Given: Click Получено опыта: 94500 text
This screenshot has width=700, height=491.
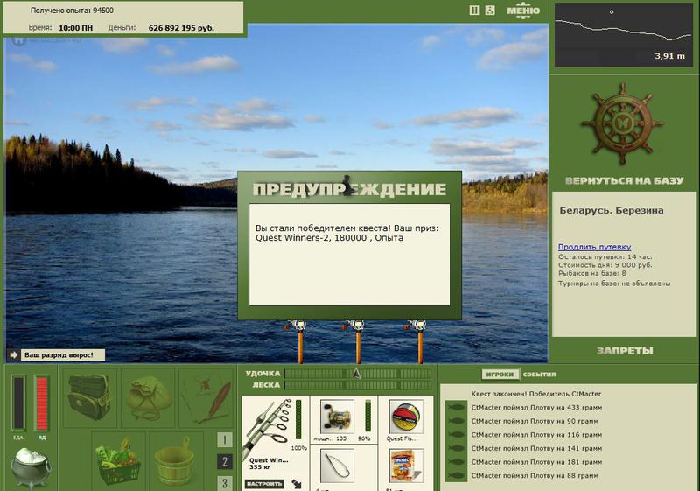Looking at the screenshot, I should click(72, 11).
